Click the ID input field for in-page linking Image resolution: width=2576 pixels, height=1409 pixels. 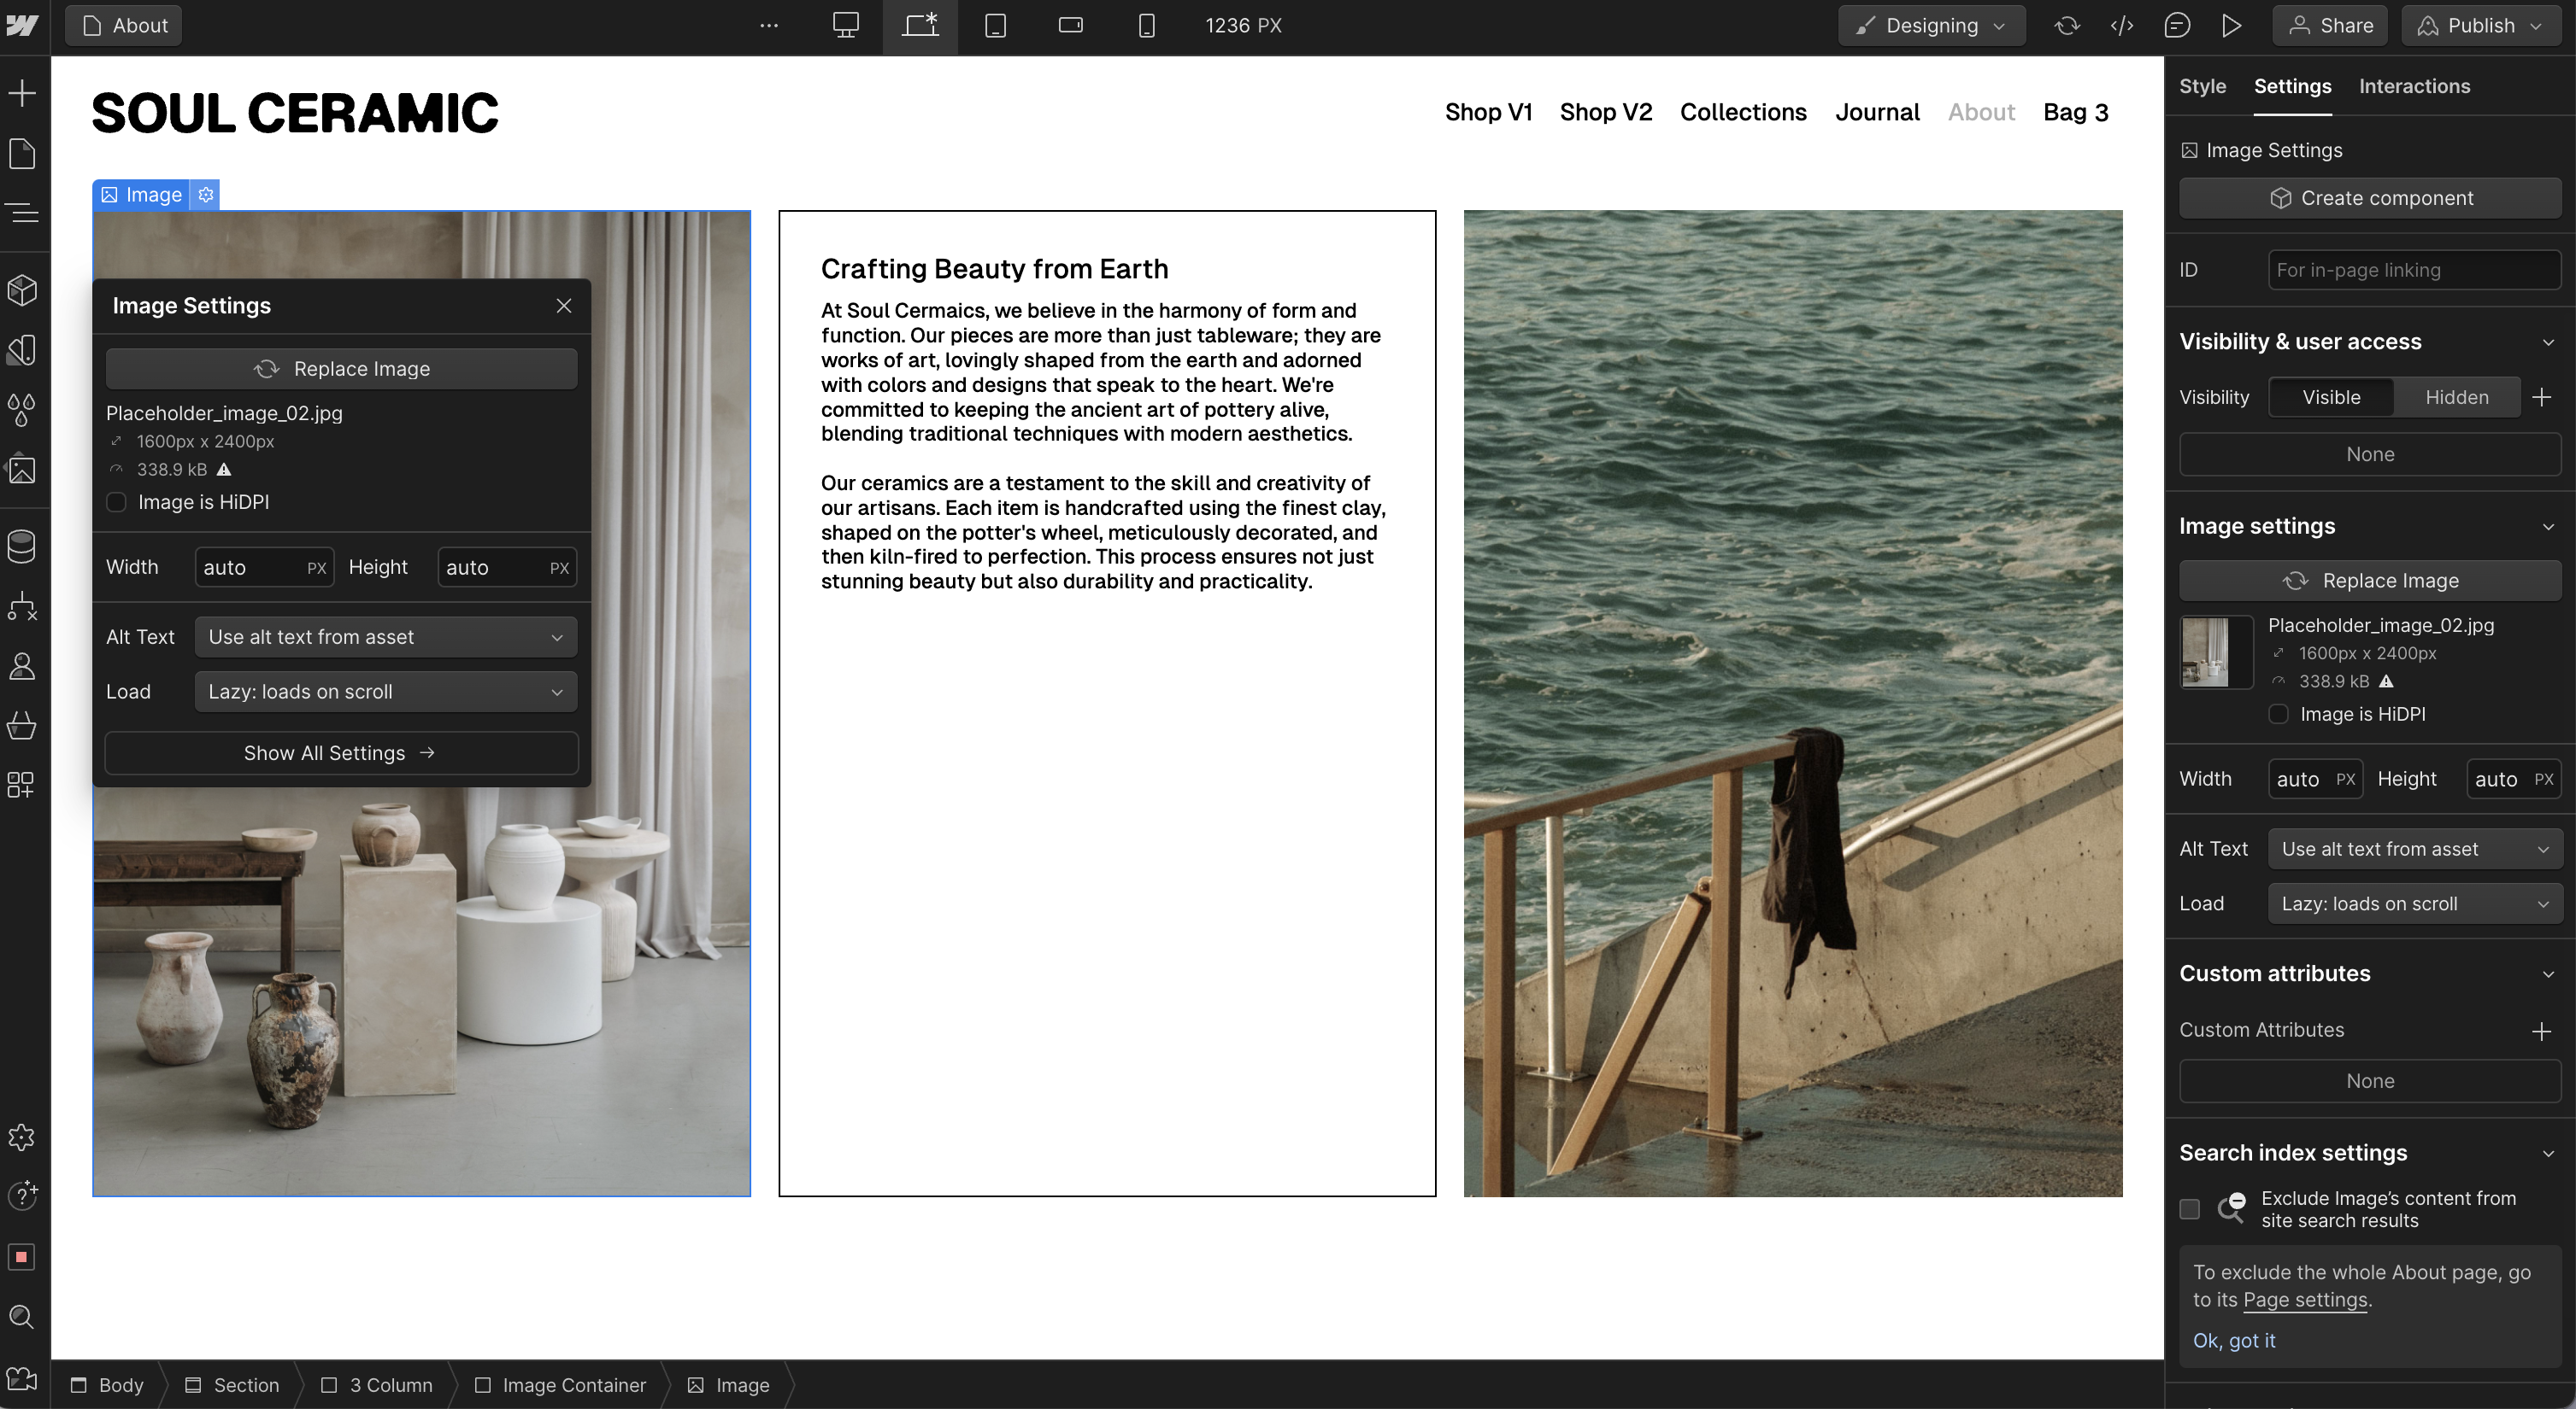coord(2414,270)
